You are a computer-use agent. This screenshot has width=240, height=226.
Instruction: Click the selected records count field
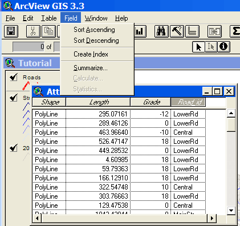click(29, 47)
